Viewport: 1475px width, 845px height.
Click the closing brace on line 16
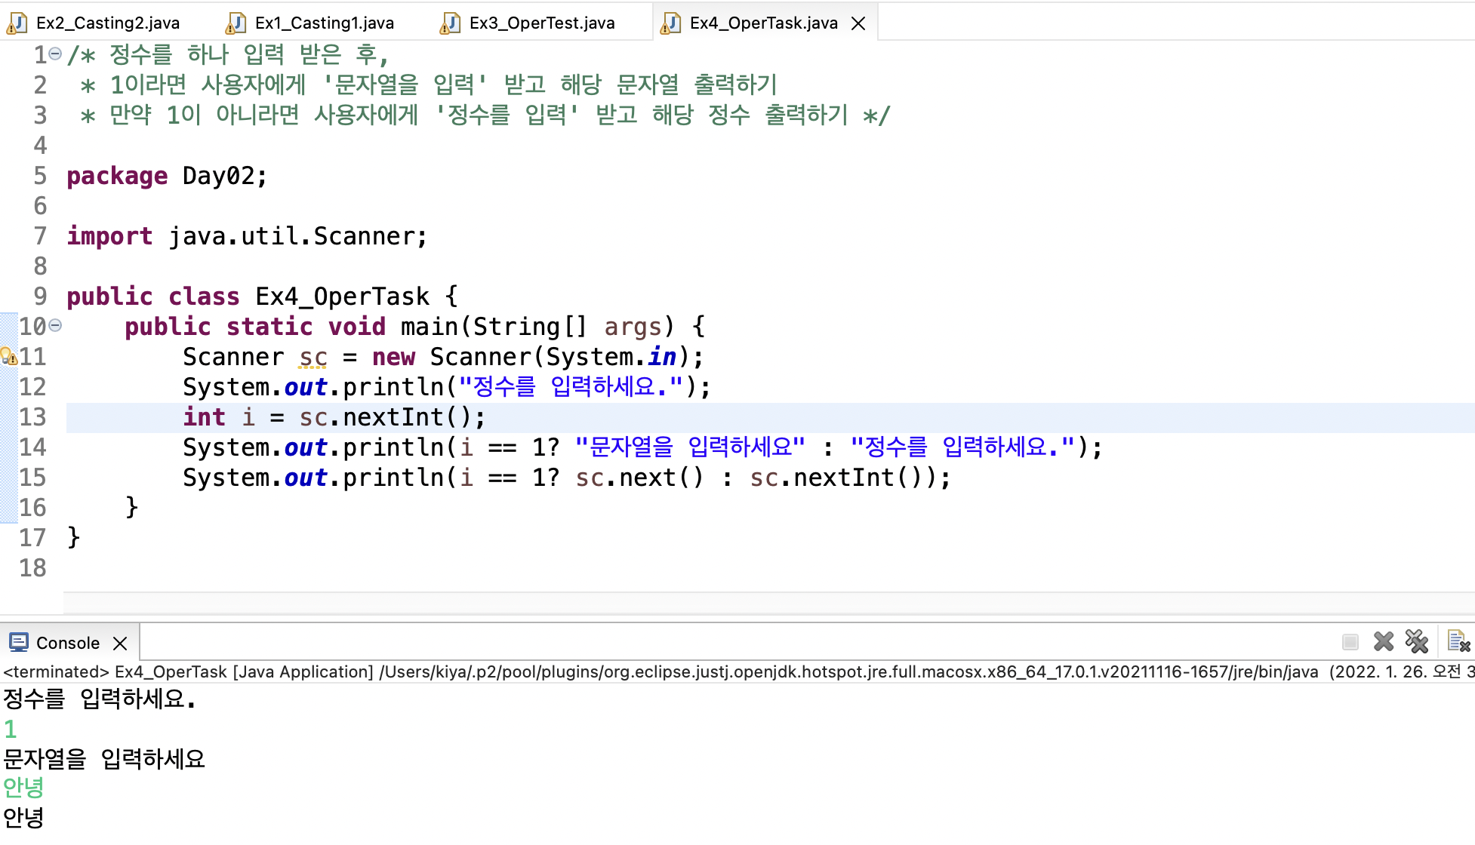tap(131, 507)
